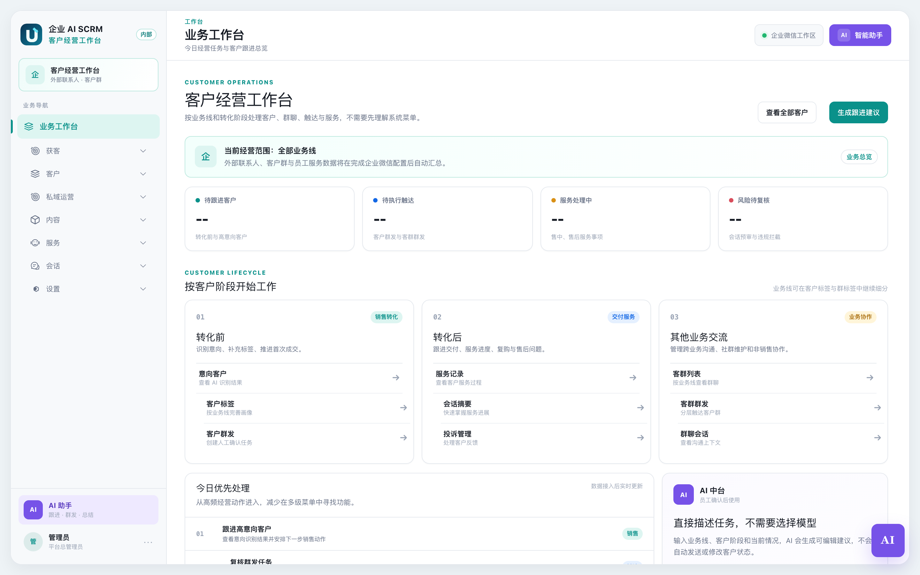Open the 风险待复核 stat card

(x=802, y=219)
